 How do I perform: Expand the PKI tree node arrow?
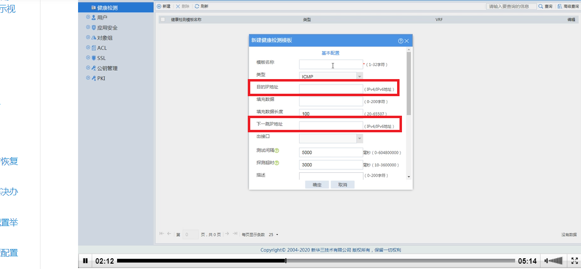(x=88, y=78)
